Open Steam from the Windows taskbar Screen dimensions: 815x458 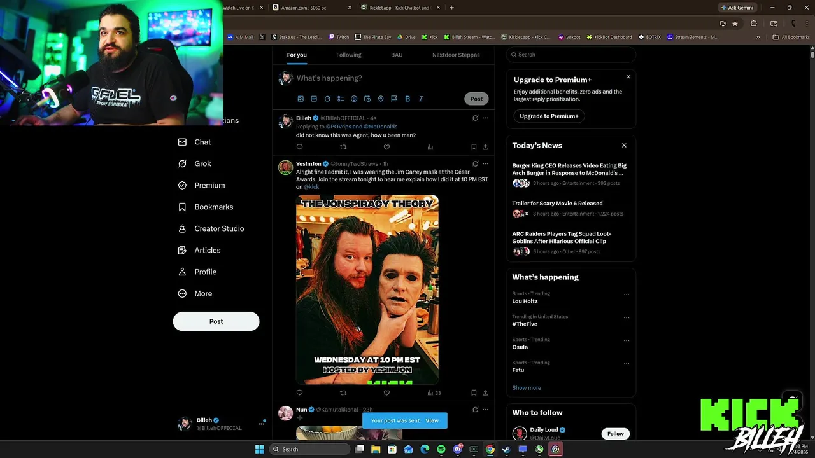coord(506,449)
